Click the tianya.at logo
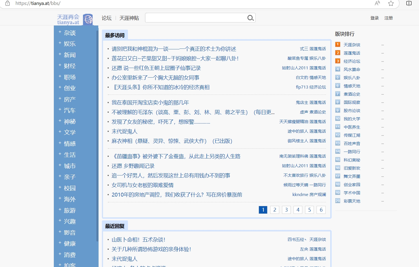The image size is (419, 267). (75, 19)
